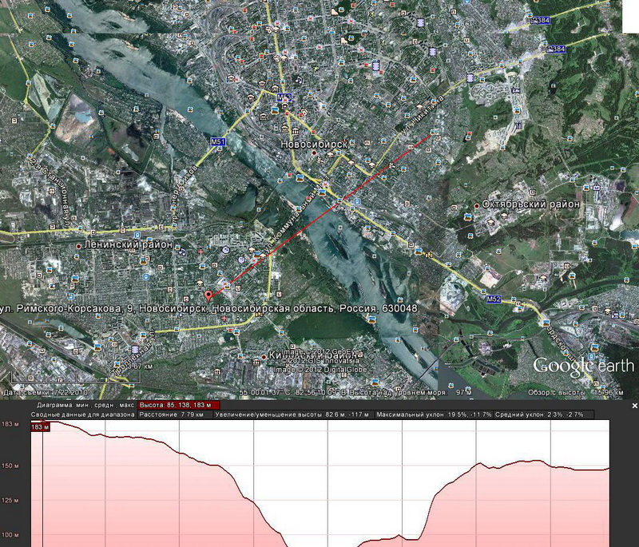Click the M52 highway shield
Viewport: 639px width, 547px height.
pos(494,299)
